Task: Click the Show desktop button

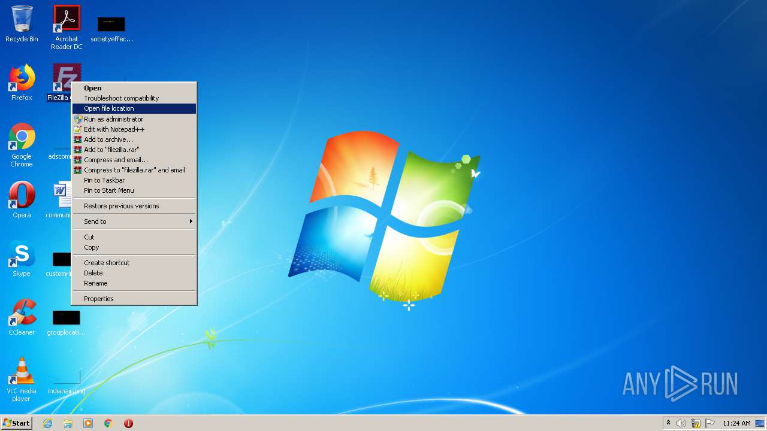Action: [x=761, y=423]
